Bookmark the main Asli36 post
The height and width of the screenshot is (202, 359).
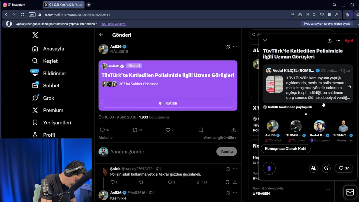(201, 130)
